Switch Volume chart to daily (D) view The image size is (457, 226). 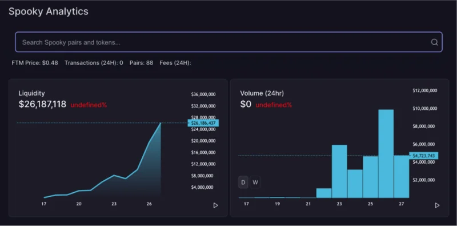(x=243, y=183)
